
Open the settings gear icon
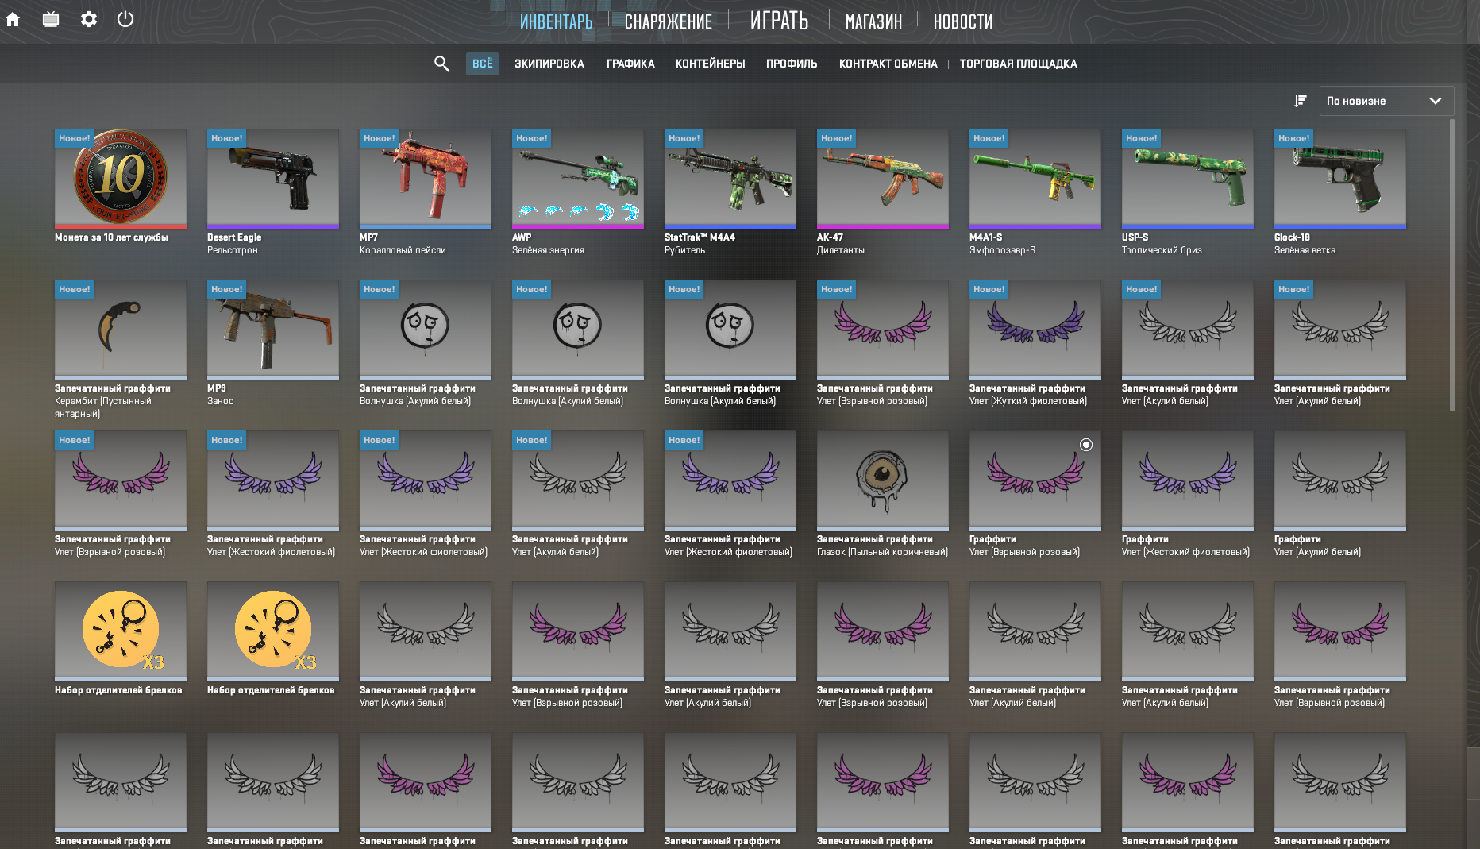point(89,19)
